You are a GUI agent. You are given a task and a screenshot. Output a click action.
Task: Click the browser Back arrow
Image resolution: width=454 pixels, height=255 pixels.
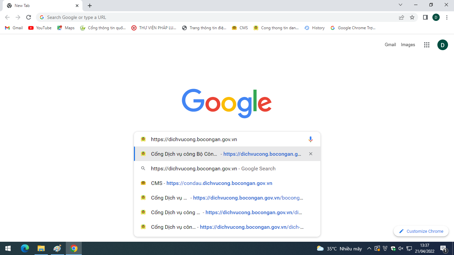(x=7, y=17)
